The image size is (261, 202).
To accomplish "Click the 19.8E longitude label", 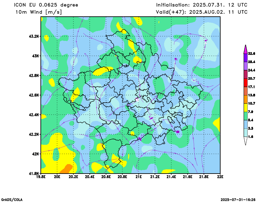I will pyautogui.click(x=41, y=177).
